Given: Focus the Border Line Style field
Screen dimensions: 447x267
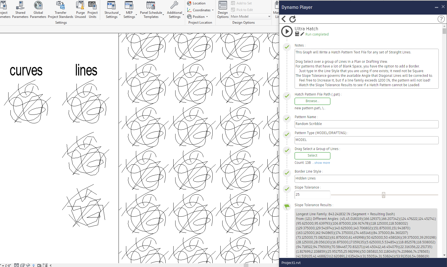Looking at the screenshot, I should 366,179.
